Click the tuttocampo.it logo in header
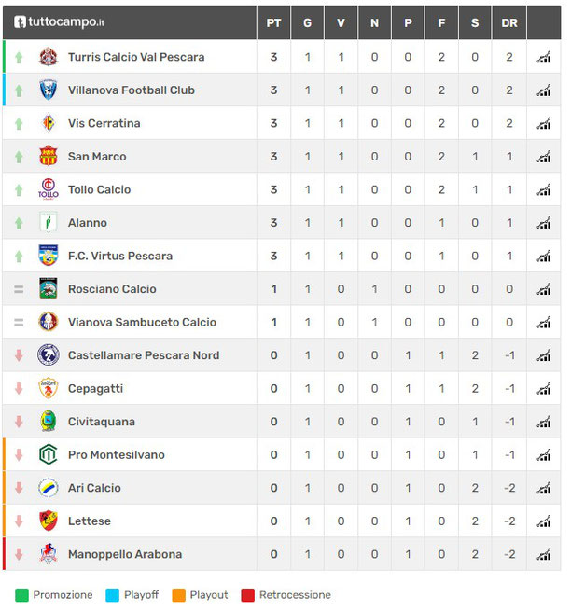The image size is (571, 611). 59,21
